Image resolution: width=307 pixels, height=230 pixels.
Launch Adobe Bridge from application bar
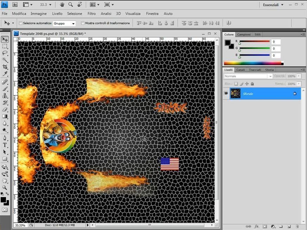[15, 5]
